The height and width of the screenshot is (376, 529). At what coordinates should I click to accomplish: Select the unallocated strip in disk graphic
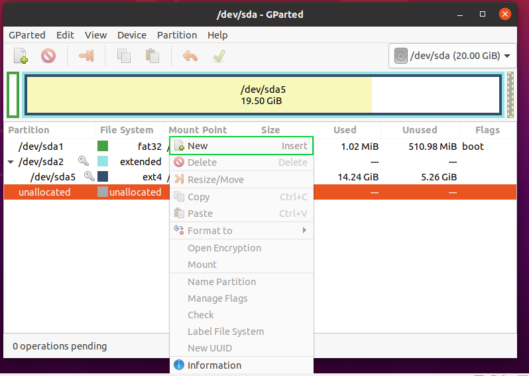[510, 95]
